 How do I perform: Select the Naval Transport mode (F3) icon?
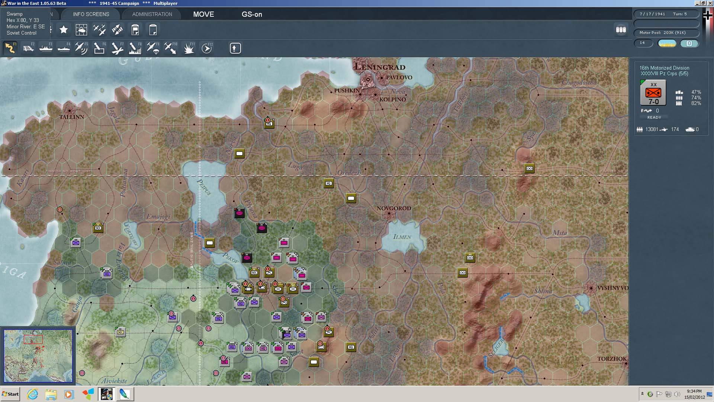pos(46,48)
